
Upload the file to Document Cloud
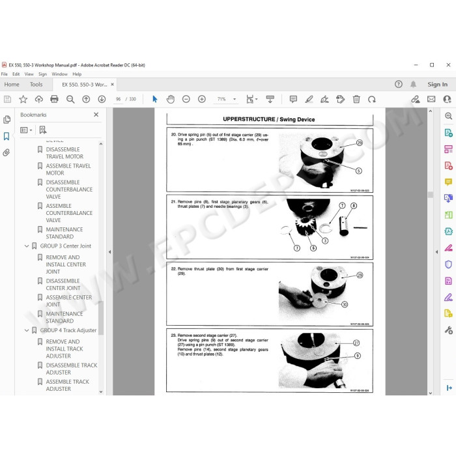pos(38,99)
